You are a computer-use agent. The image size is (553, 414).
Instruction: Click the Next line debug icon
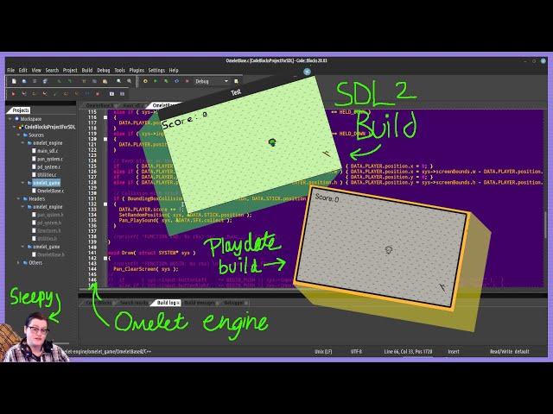tap(35, 94)
